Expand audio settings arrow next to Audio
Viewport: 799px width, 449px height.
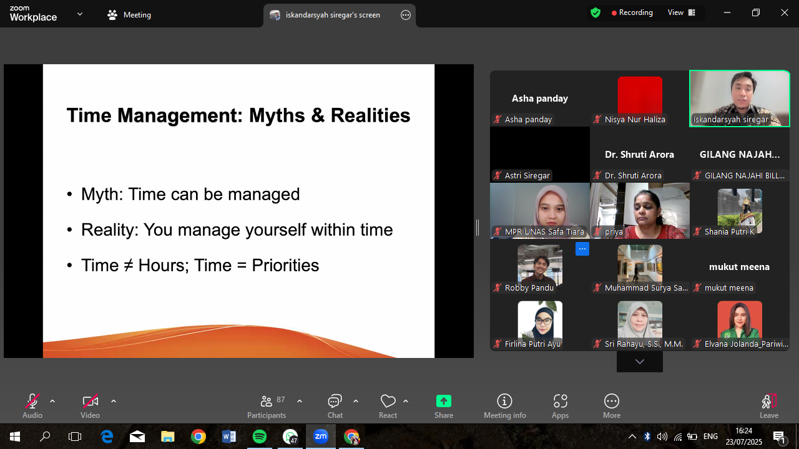point(52,401)
